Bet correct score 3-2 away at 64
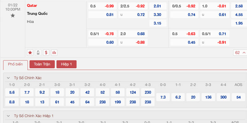The height and width of the screenshot is (123, 247). tap(87, 102)
